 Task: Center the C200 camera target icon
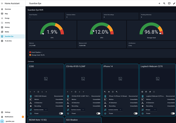38,92
